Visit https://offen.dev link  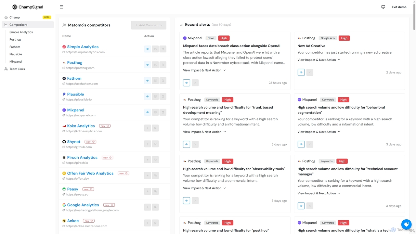[77, 179]
